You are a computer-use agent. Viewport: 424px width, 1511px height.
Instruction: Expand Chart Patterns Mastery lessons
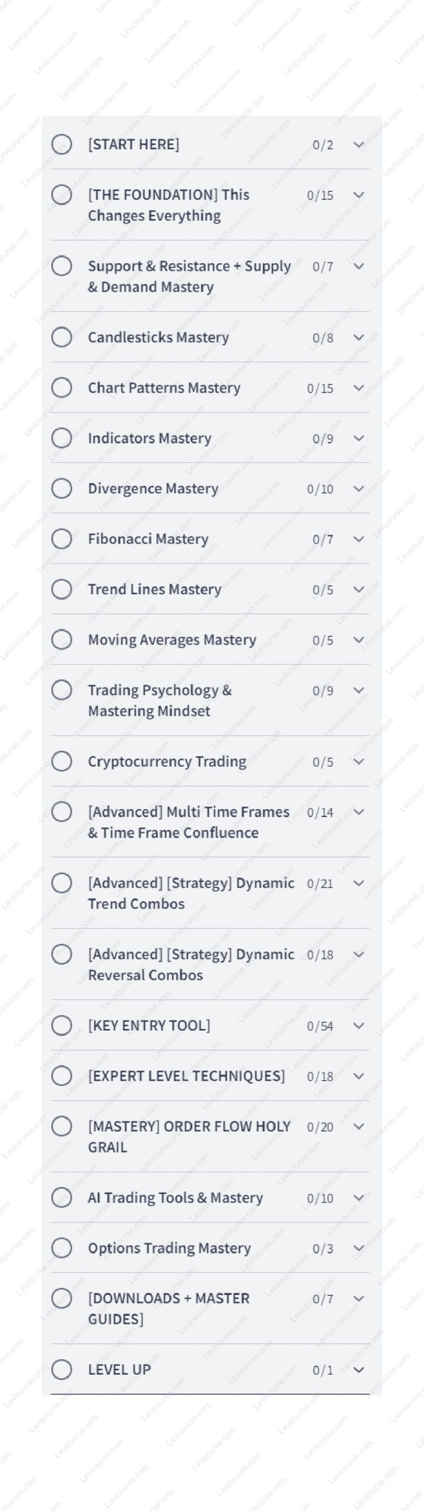point(359,388)
